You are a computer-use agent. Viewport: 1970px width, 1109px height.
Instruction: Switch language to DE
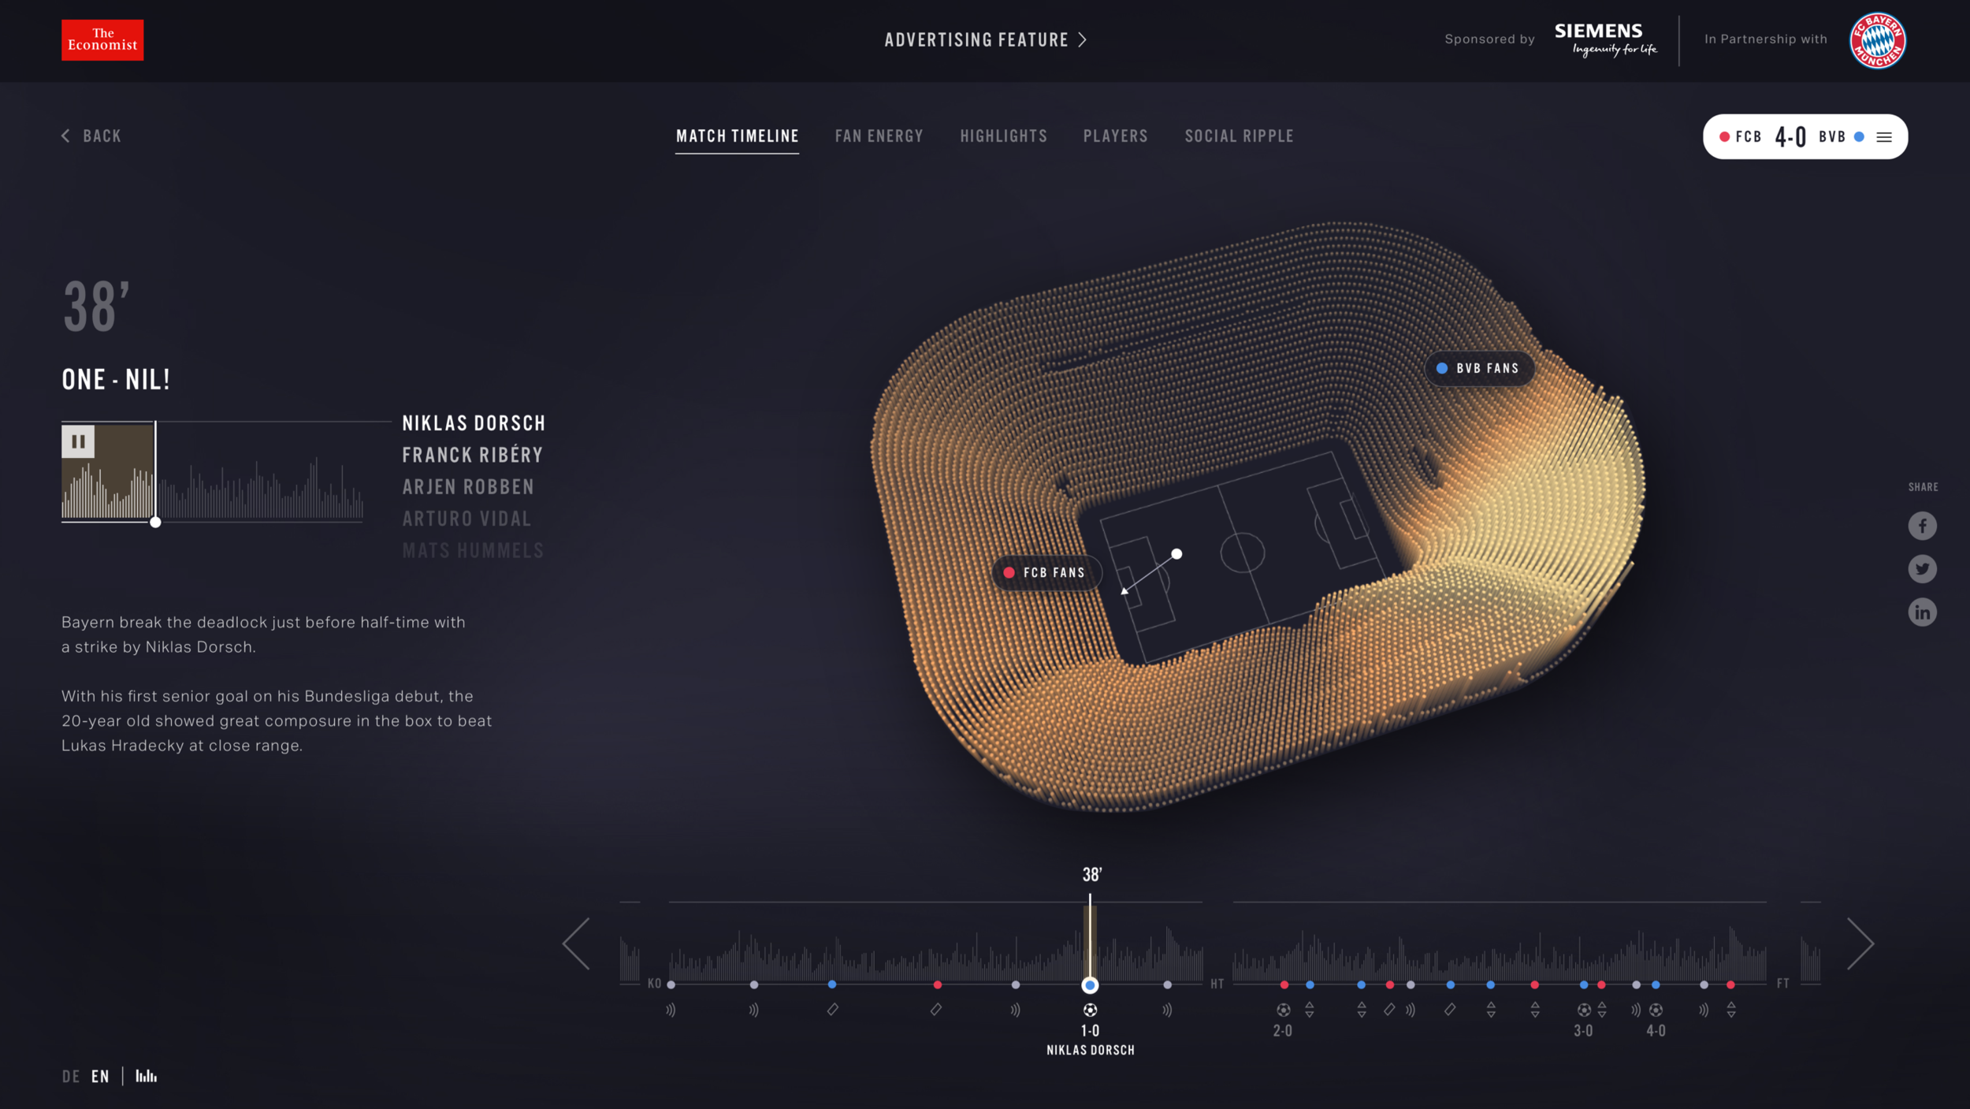pos(71,1077)
